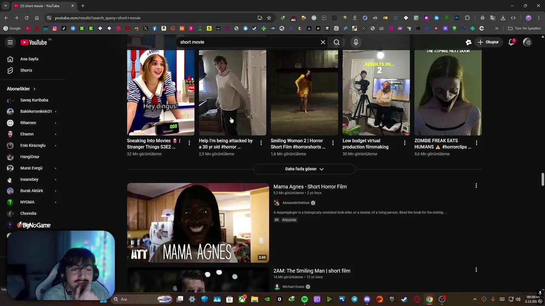Reload the page with browser refresh
The height and width of the screenshot is (306, 545).
point(26,18)
